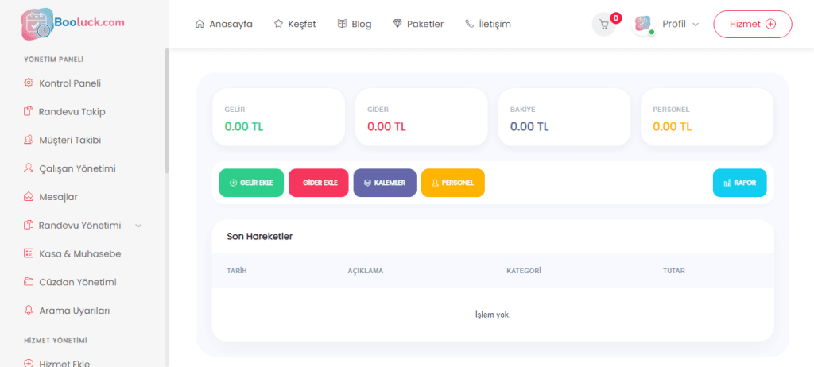This screenshot has width=814, height=367.
Task: Navigate to the Anasayfa menu item
Action: click(223, 25)
